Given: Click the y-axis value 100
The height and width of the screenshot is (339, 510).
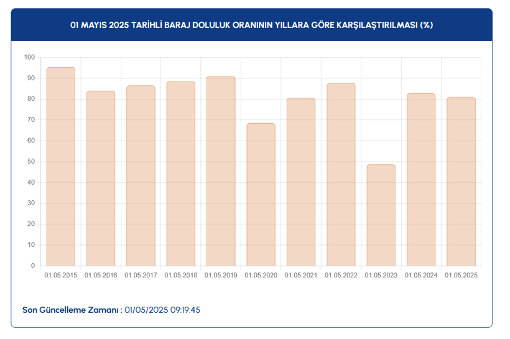Looking at the screenshot, I should coord(29,57).
